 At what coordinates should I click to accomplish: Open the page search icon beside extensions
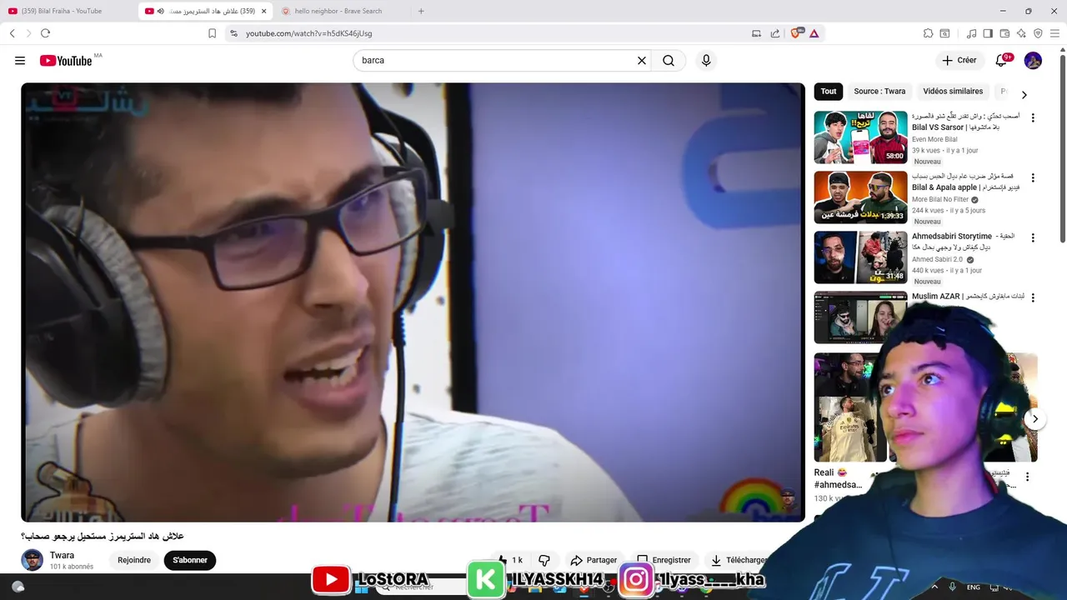pyautogui.click(x=944, y=33)
